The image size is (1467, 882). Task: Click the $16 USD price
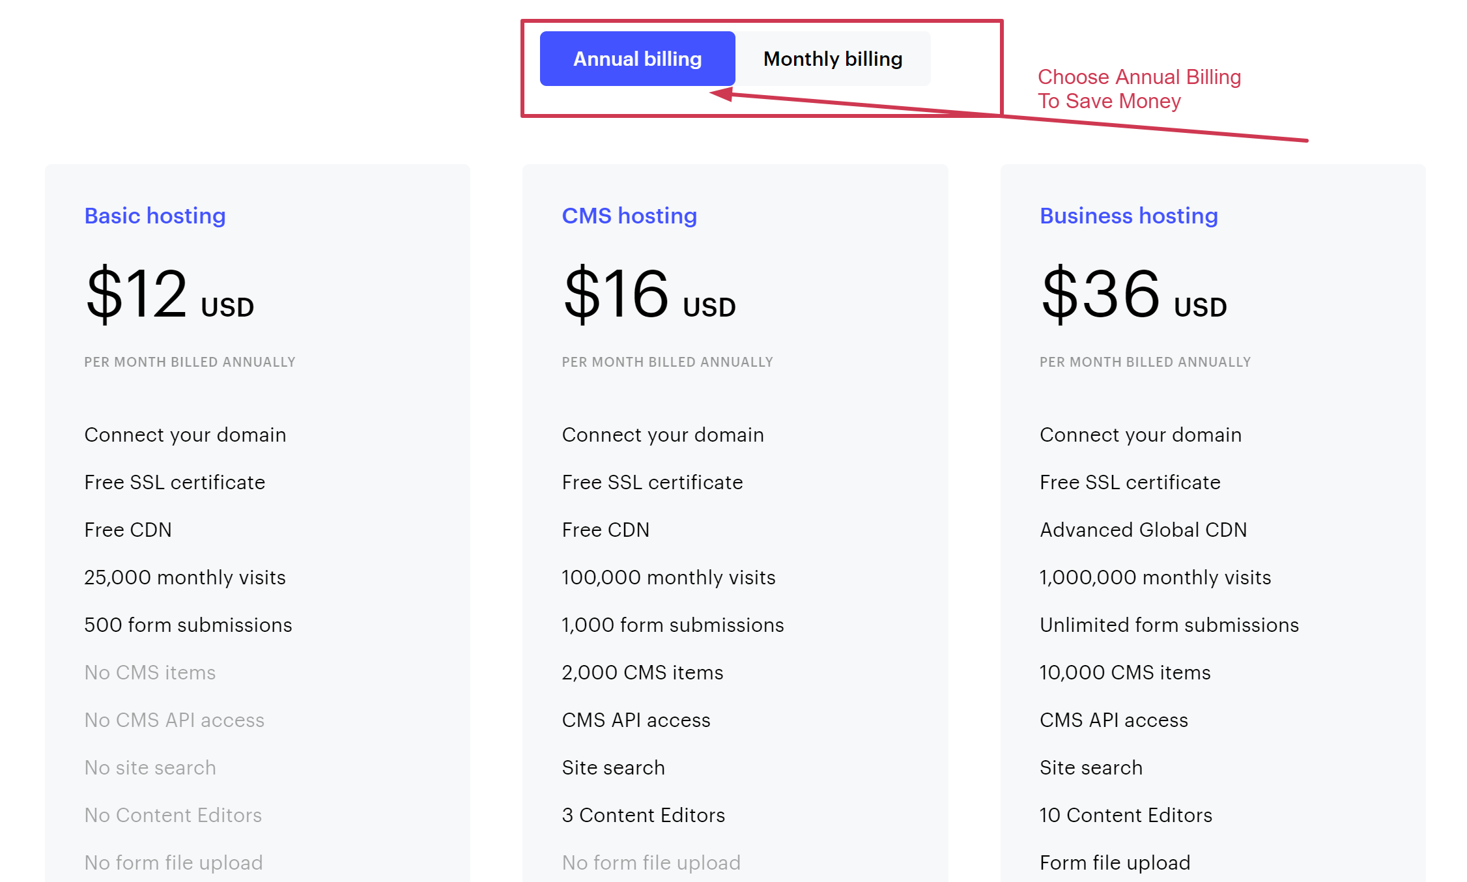pos(649,294)
